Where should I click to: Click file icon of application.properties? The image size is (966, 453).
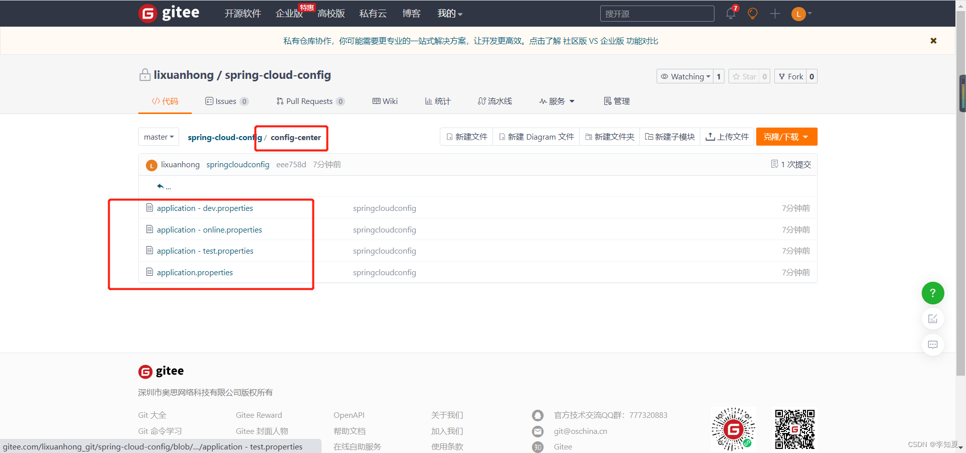149,272
